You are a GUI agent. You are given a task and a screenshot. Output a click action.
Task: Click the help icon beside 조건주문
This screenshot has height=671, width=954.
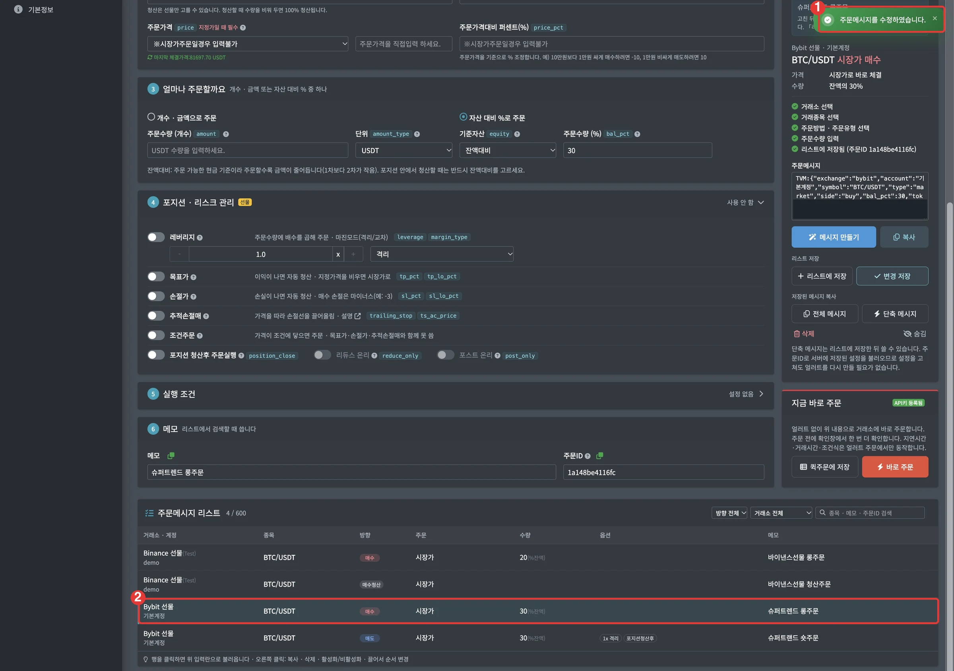click(x=200, y=336)
